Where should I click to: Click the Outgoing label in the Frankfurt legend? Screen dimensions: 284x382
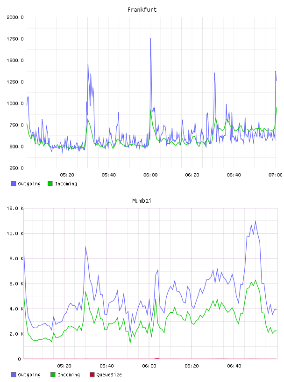(29, 184)
